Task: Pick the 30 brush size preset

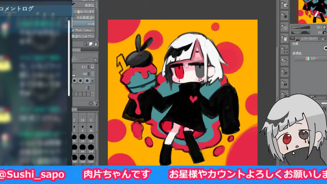Action: tap(91, 138)
